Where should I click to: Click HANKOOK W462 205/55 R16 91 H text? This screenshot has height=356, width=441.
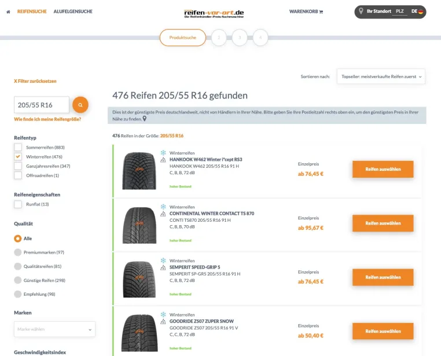click(204, 166)
